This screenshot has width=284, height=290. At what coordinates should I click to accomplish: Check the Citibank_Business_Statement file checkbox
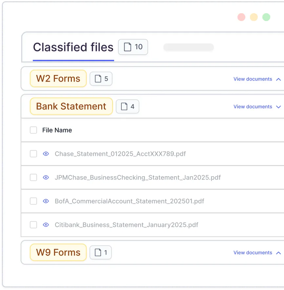(33, 225)
